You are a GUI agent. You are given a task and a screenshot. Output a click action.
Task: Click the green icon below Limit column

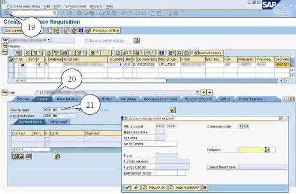(57, 156)
